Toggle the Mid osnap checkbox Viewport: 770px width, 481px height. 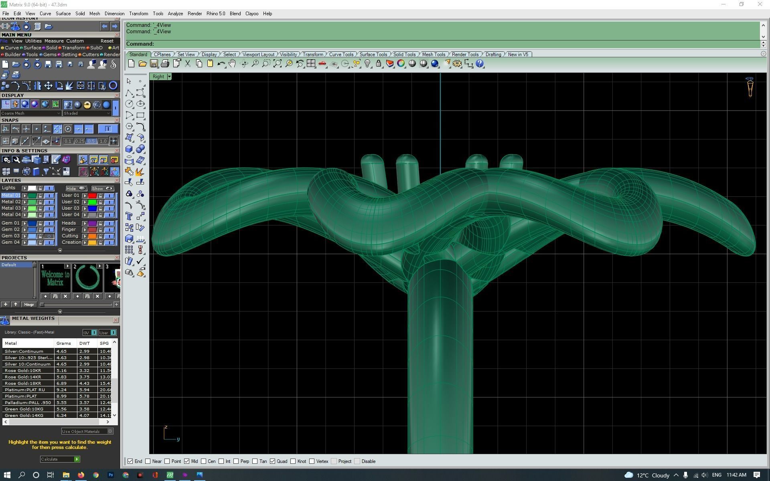pos(186,461)
